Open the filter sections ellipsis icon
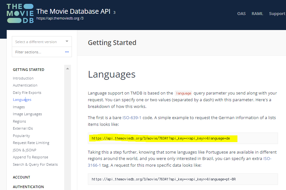286x190 pixels. 67,52
